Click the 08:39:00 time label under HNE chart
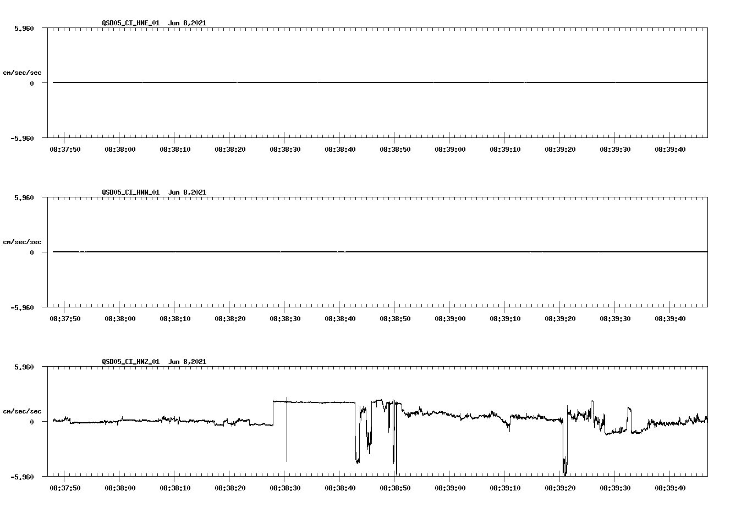This screenshot has height=508, width=747. [450, 150]
